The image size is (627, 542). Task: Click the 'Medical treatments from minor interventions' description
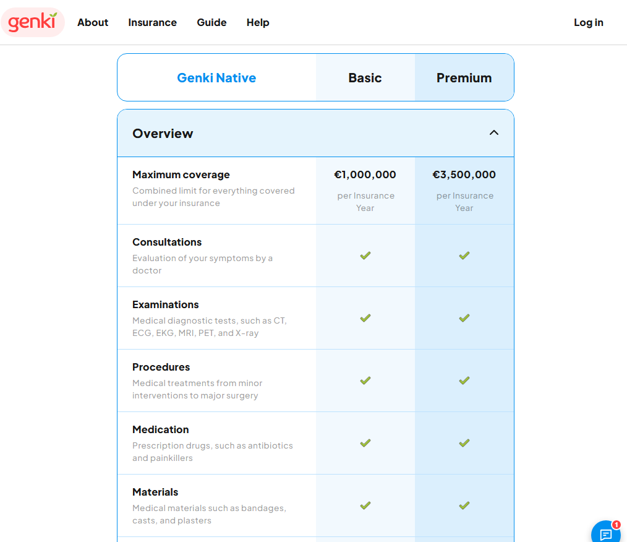pos(197,389)
